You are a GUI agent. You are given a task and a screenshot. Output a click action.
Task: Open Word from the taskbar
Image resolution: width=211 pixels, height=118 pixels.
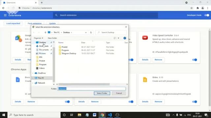tap(95, 115)
